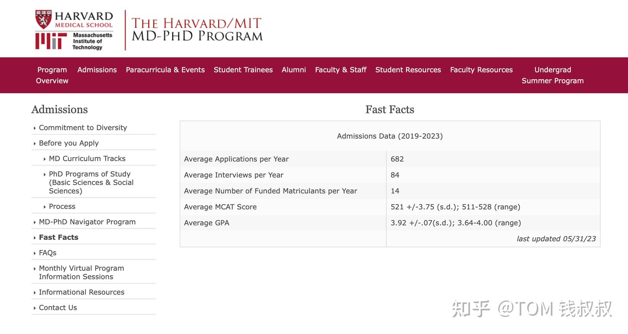This screenshot has width=628, height=334.
Task: Open MD-PhD Navigator Program link
Action: click(x=87, y=222)
